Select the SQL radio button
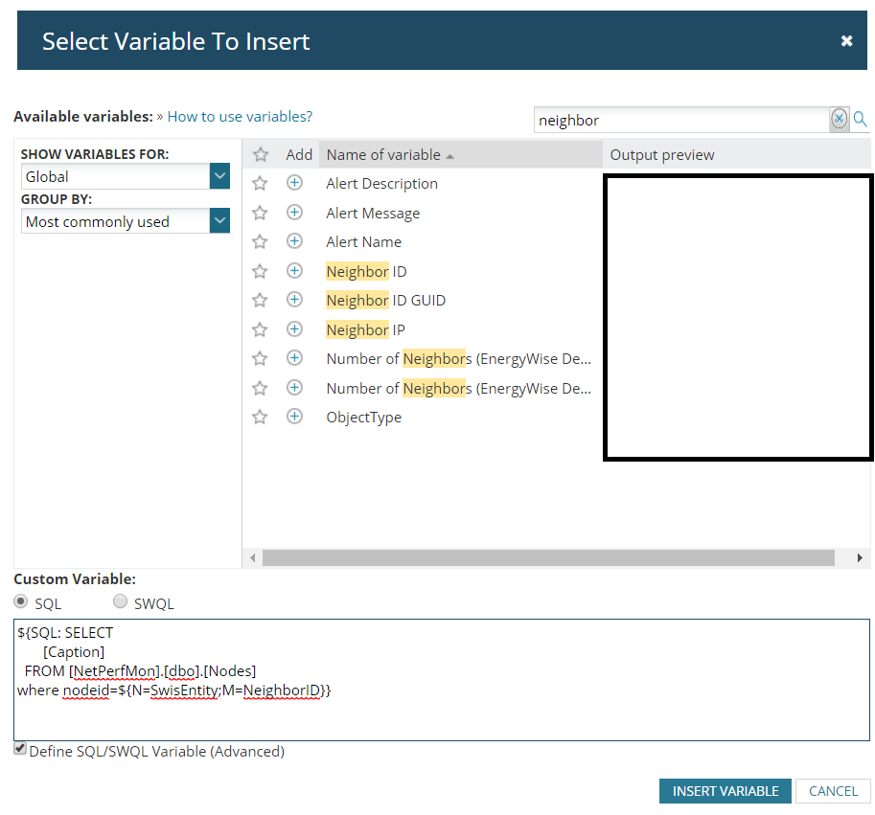875x815 pixels. (21, 602)
